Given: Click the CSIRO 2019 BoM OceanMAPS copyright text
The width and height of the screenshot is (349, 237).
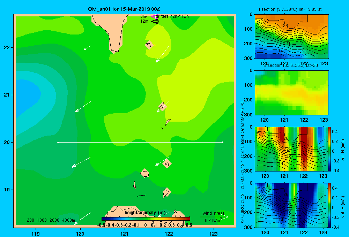Looking at the screenshot, I should [x=243, y=162].
